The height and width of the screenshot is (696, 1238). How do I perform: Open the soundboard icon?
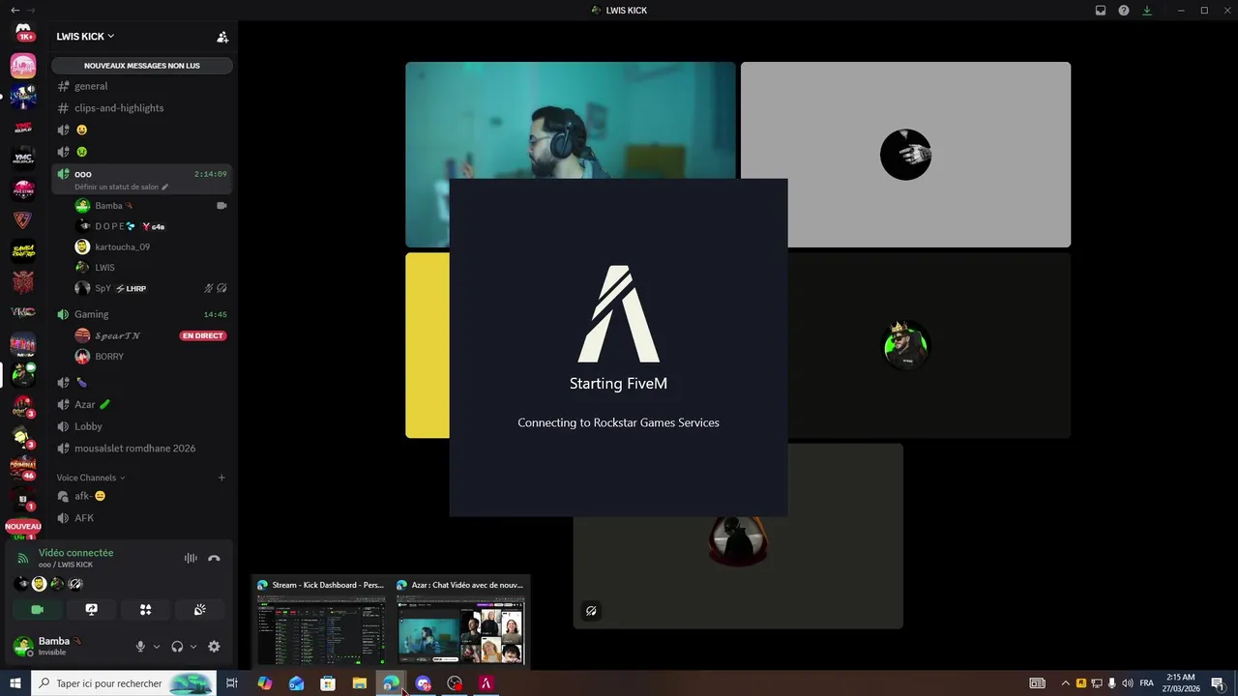(200, 610)
